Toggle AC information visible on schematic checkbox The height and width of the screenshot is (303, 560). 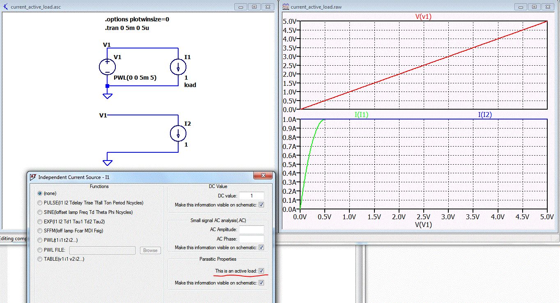coord(262,248)
